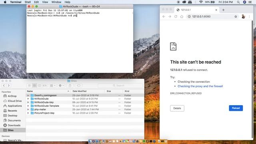
Task: Open the Notification Center icon
Action: click(x=250, y=2)
